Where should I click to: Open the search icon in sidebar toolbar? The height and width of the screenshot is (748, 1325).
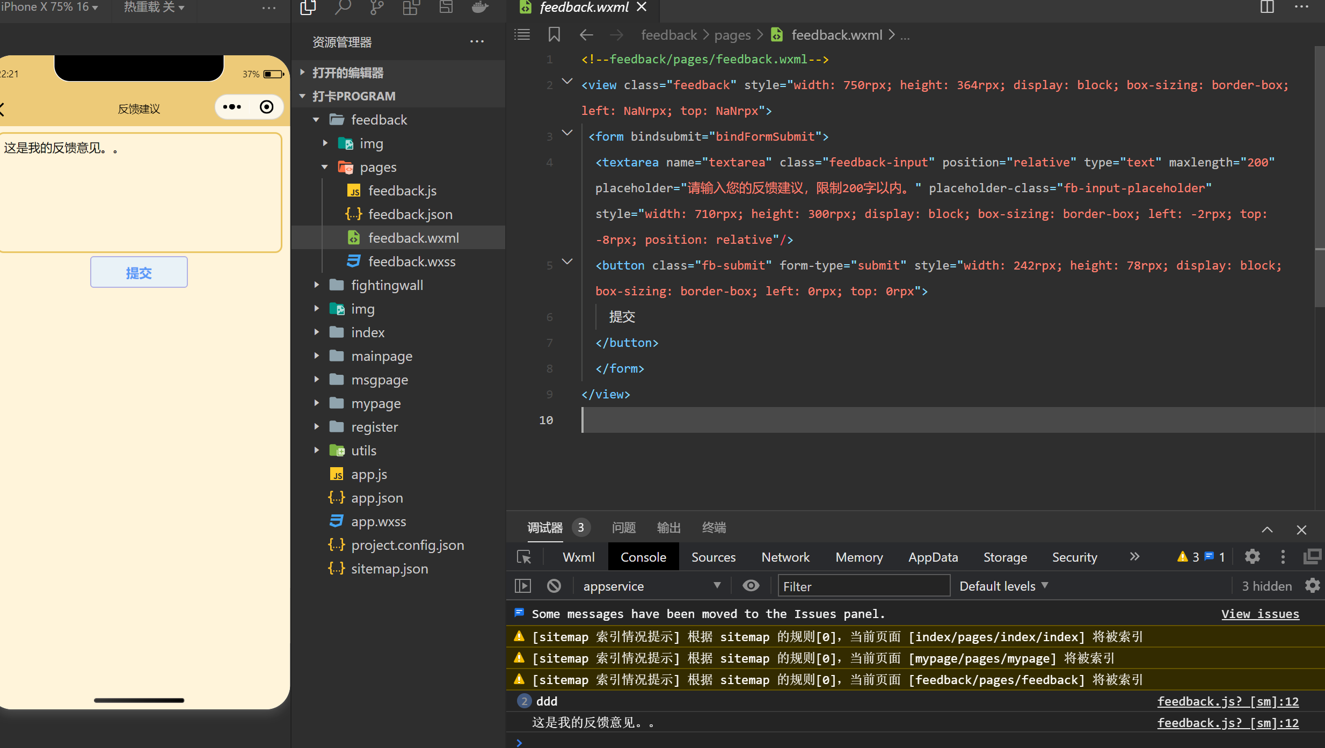[x=343, y=8]
